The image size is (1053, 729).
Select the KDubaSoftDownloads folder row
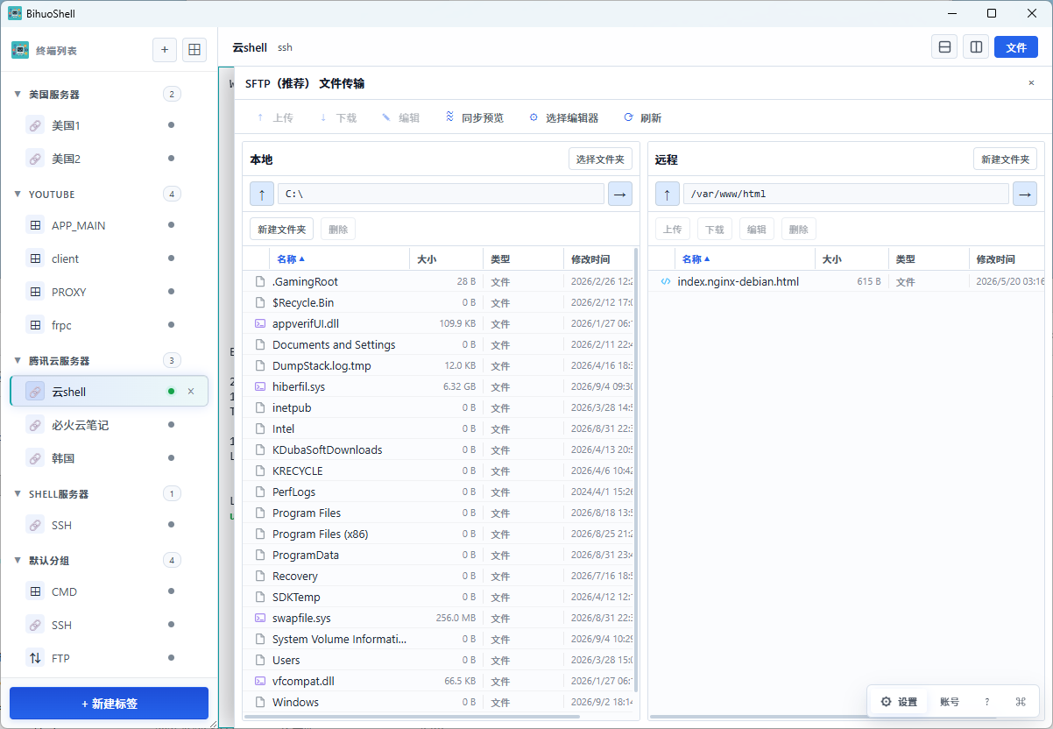click(x=438, y=449)
